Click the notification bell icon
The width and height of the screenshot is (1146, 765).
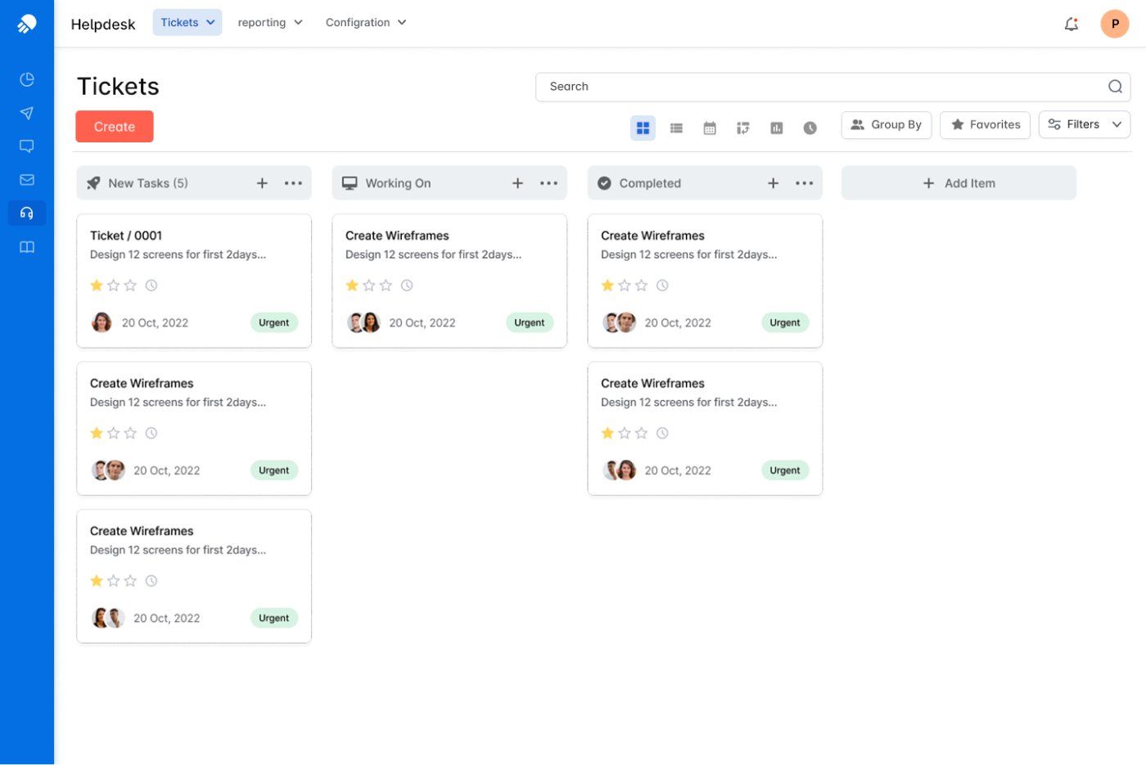[x=1071, y=24]
